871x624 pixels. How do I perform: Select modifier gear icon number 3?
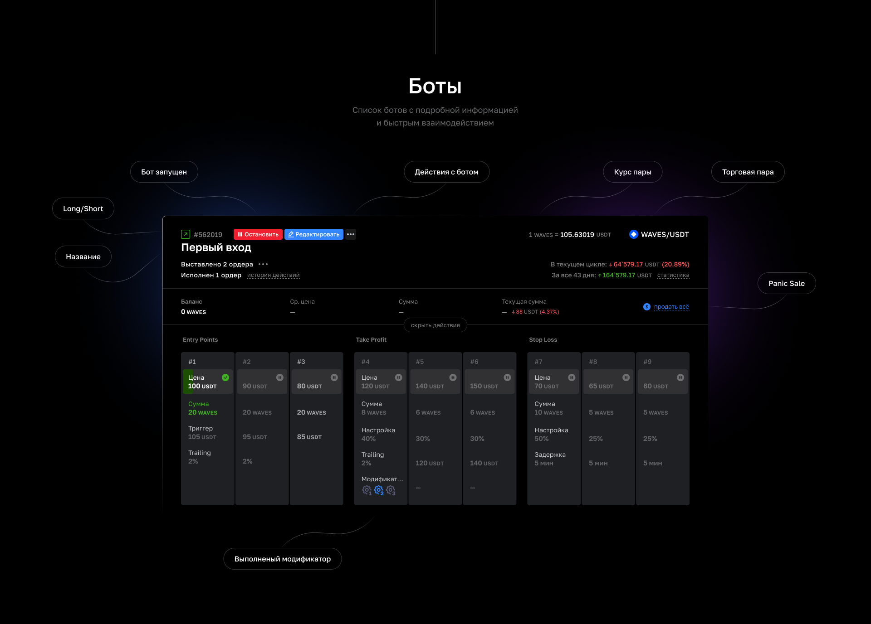(x=391, y=490)
